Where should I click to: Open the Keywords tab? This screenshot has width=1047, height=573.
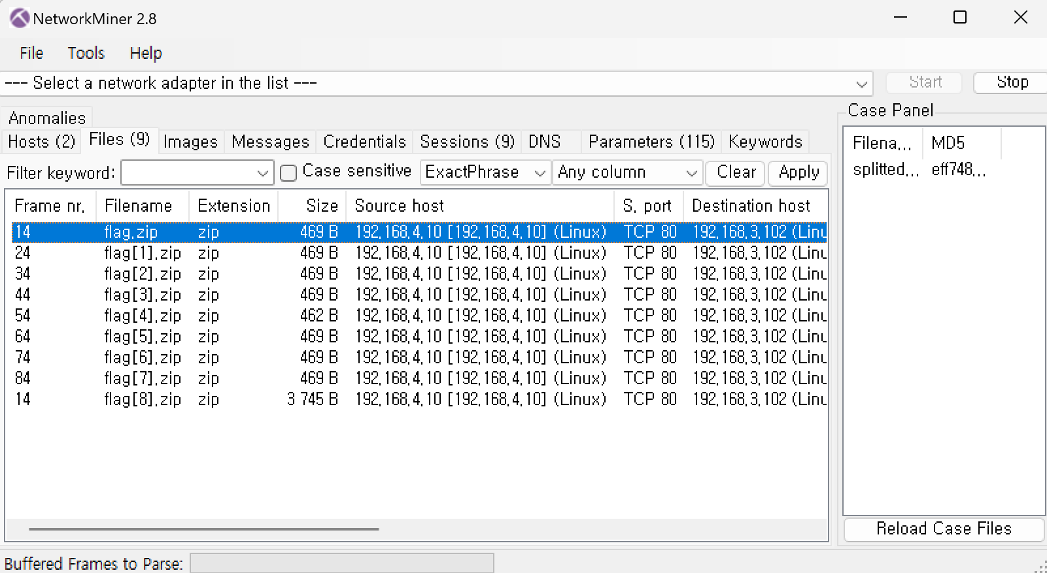(x=765, y=142)
